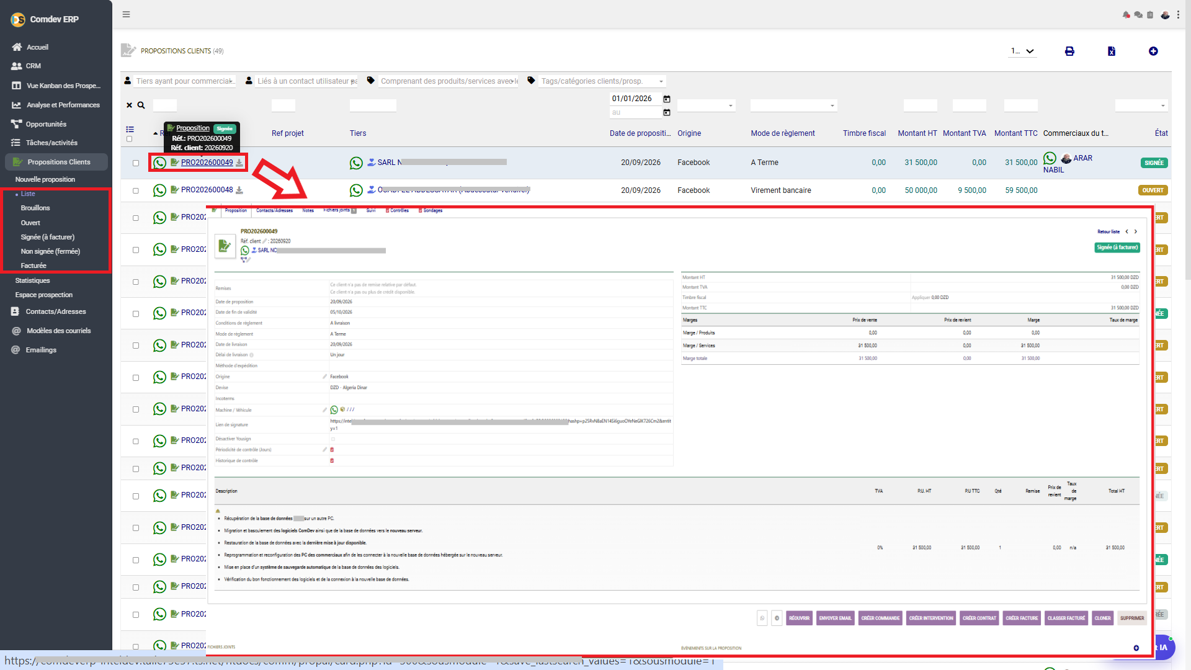Tick the third row checkbox below PRO202600048
1191x670 pixels.
point(136,218)
